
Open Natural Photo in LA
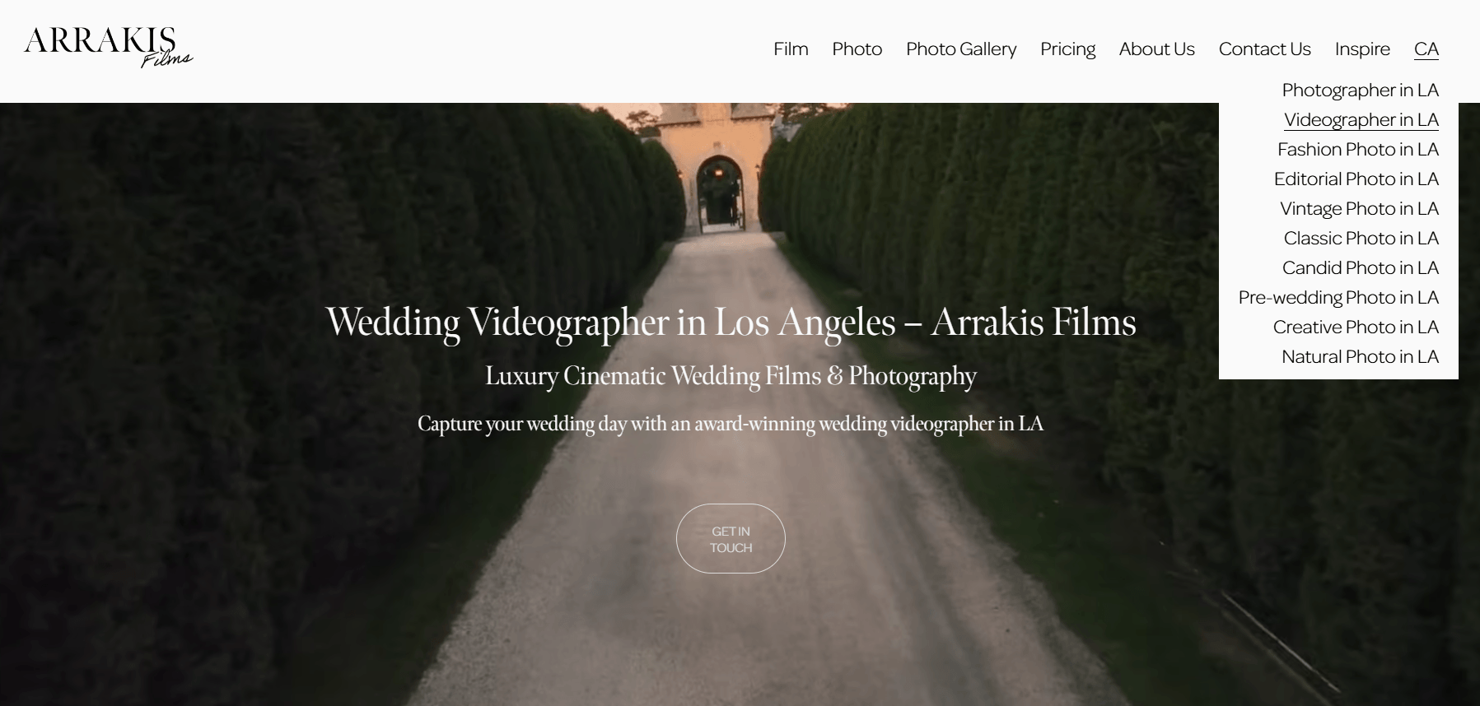(x=1360, y=356)
